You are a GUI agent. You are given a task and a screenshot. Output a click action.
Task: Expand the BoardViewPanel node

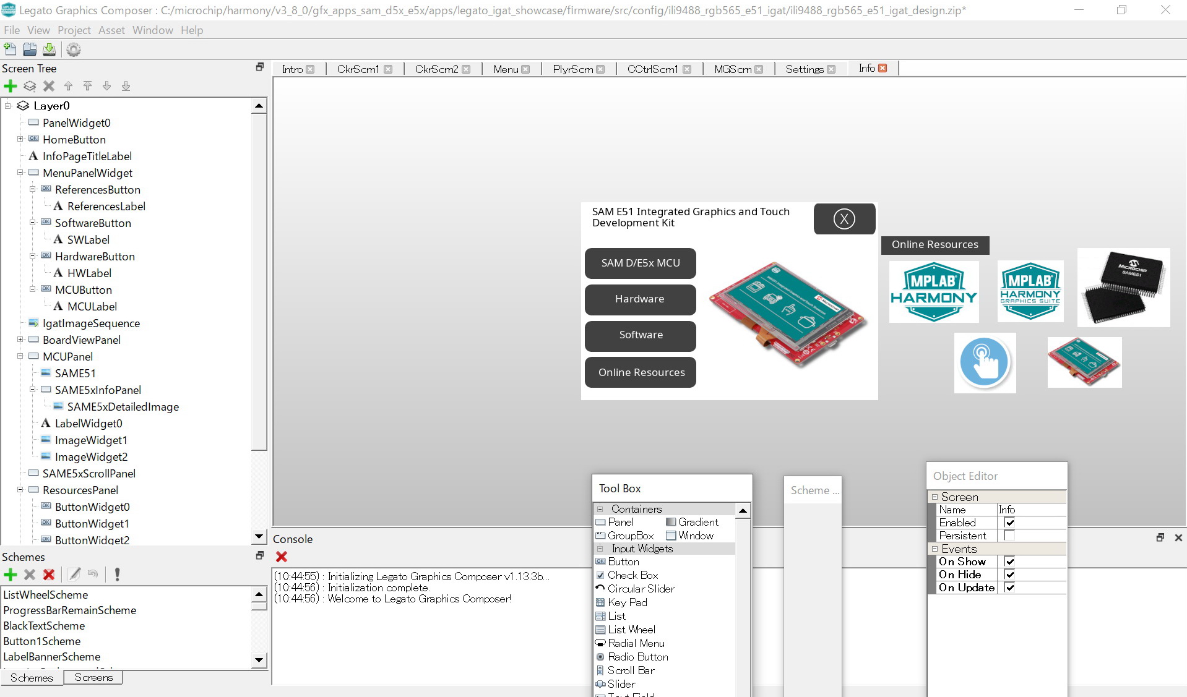pyautogui.click(x=20, y=340)
